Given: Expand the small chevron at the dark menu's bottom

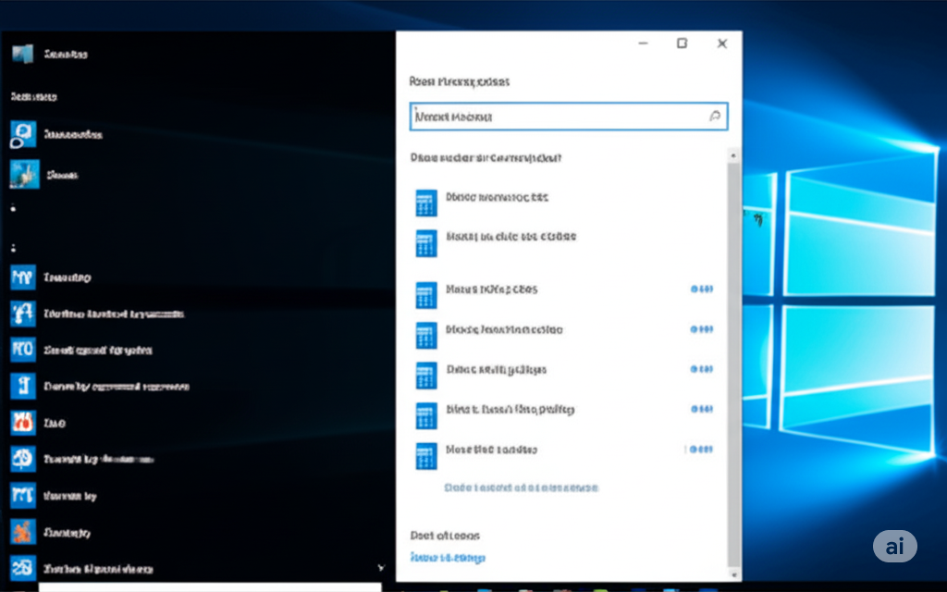Looking at the screenshot, I should point(381,568).
